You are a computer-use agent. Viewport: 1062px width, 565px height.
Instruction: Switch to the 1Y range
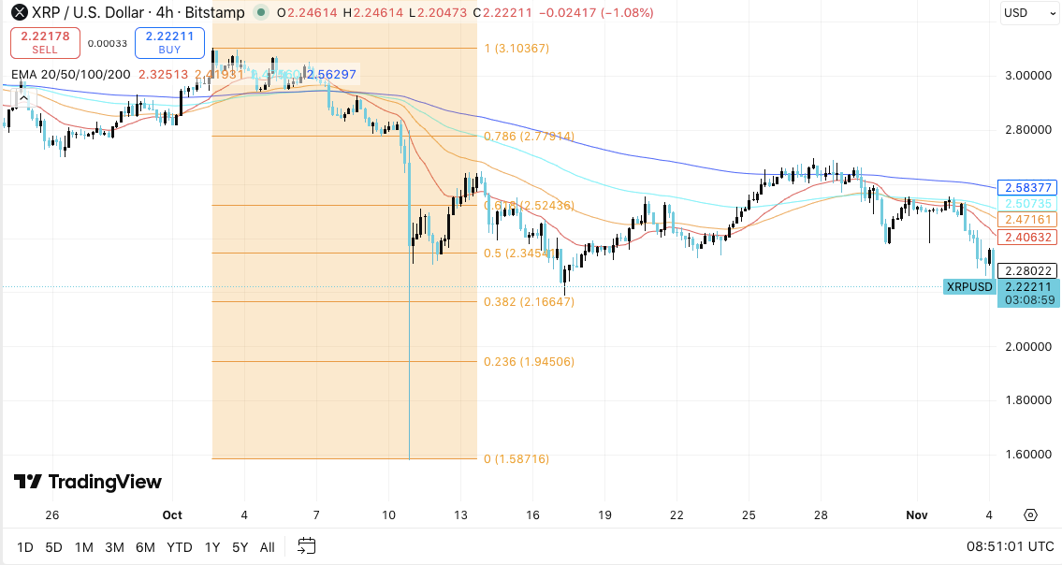click(x=210, y=546)
